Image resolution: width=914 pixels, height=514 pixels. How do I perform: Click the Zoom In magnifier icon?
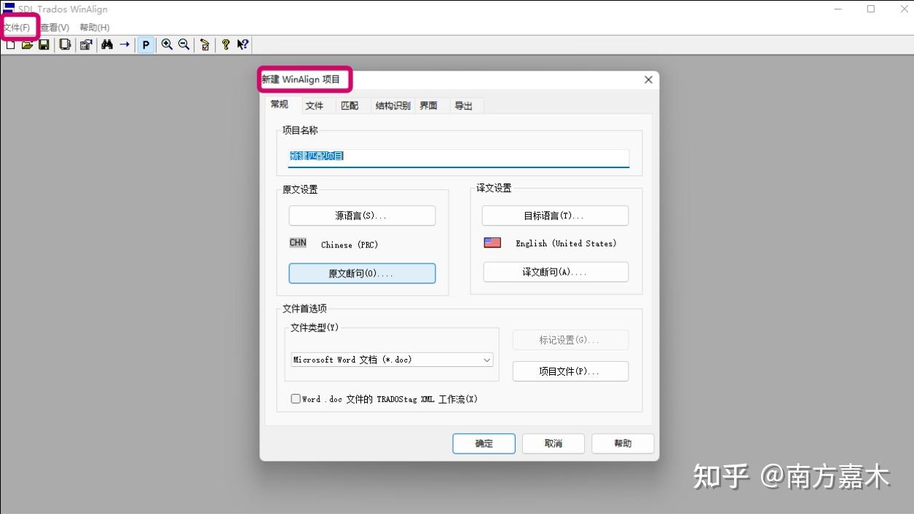coord(166,44)
